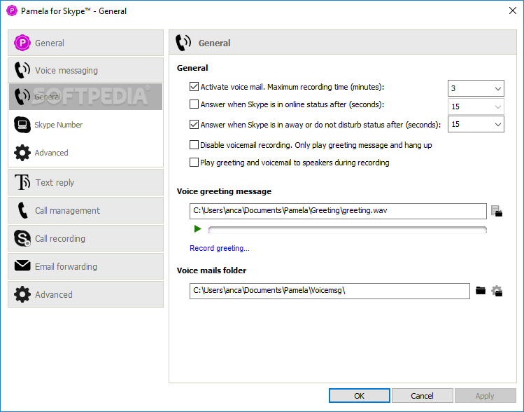Viewport: 524px width, 412px height.
Task: Open Voice messaging via its phone icon
Action: click(22, 70)
